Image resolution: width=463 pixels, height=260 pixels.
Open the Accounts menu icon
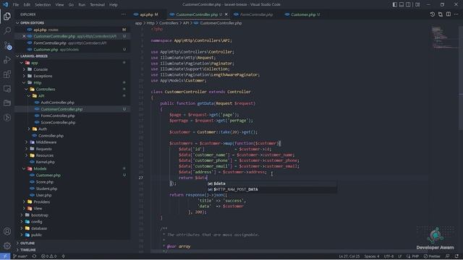click(7, 231)
